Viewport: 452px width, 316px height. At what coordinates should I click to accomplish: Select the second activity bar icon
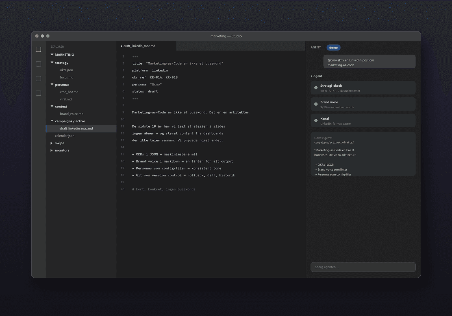38,64
